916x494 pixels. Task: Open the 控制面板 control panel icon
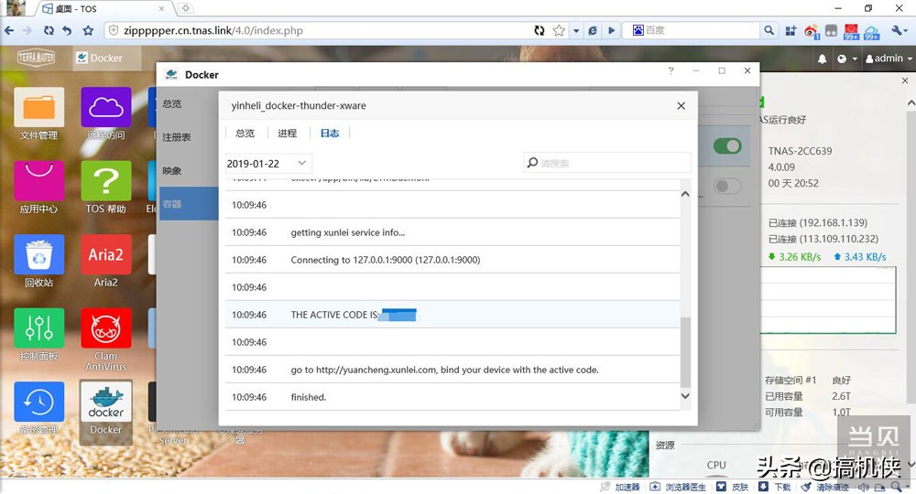click(38, 328)
